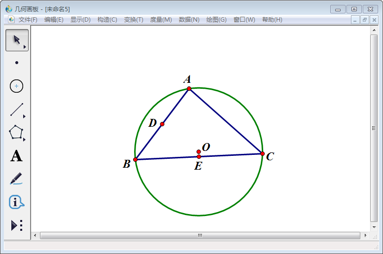Click the vertical scrollbar thumb
Screen dimensions: 383x254
374,128
